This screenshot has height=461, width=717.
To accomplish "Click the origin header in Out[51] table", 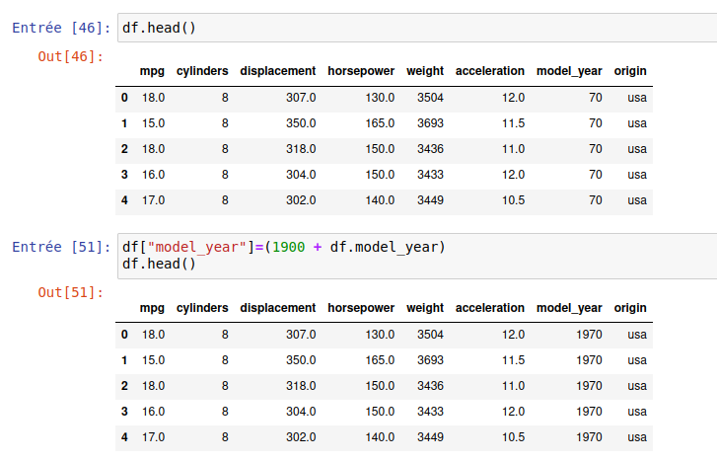I will [630, 308].
